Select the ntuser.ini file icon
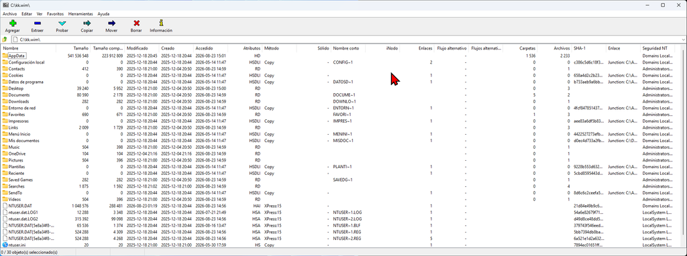This screenshot has width=687, height=256. [x=5, y=245]
